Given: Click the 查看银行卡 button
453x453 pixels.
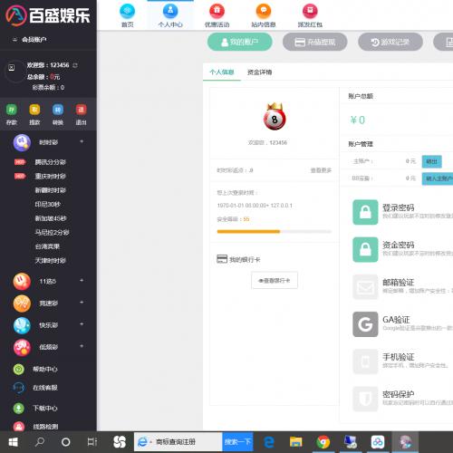Looking at the screenshot, I should coord(275,280).
